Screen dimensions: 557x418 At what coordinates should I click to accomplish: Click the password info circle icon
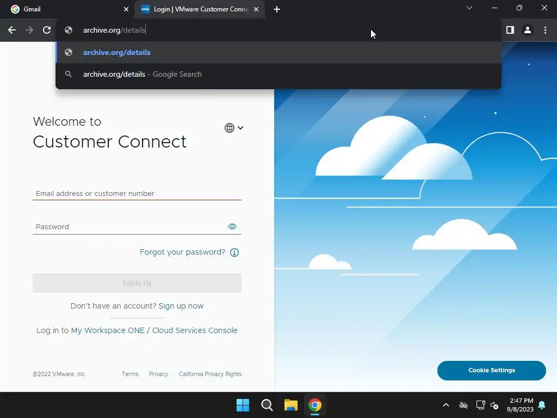pyautogui.click(x=234, y=253)
